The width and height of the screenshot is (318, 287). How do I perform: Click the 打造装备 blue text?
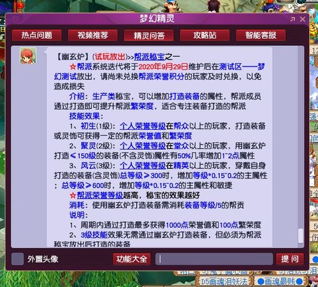[184, 96]
